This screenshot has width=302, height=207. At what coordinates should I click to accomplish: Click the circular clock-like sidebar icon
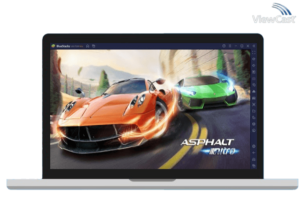point(254,130)
